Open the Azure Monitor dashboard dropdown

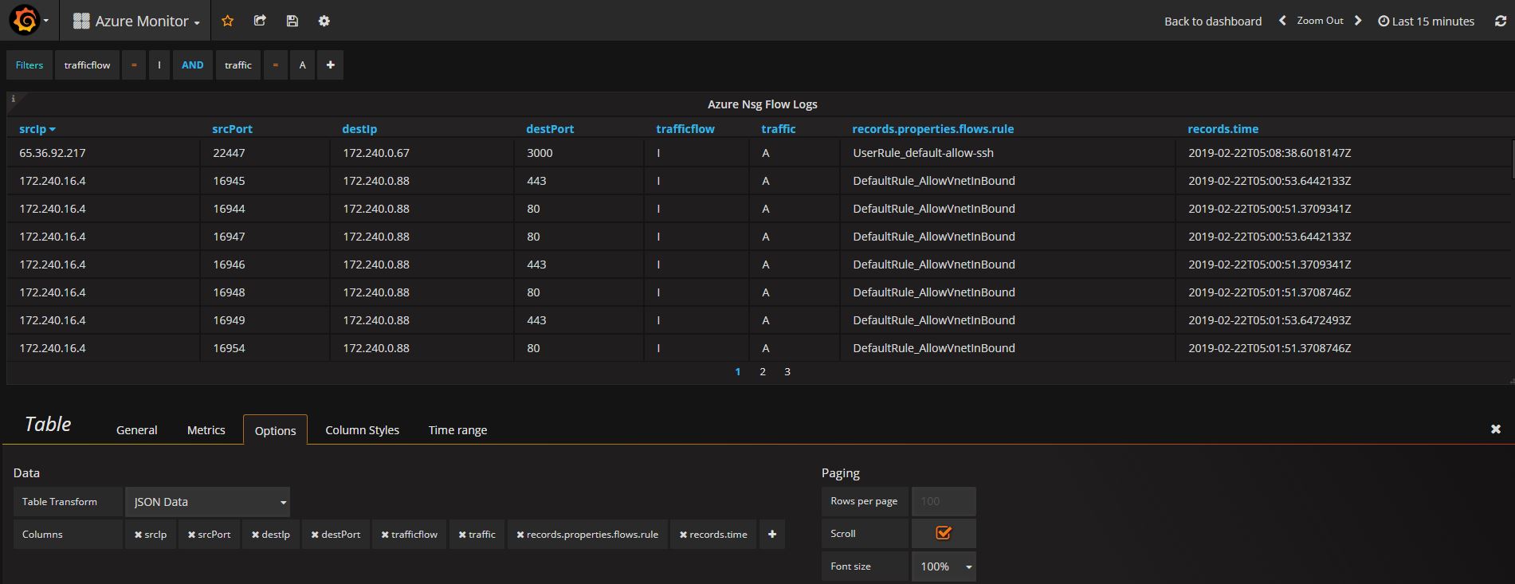136,22
